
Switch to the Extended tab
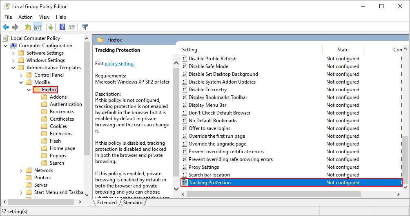107,203
